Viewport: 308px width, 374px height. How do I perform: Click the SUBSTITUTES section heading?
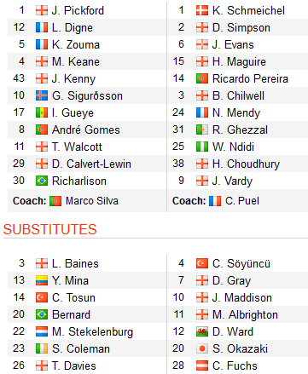point(50,229)
